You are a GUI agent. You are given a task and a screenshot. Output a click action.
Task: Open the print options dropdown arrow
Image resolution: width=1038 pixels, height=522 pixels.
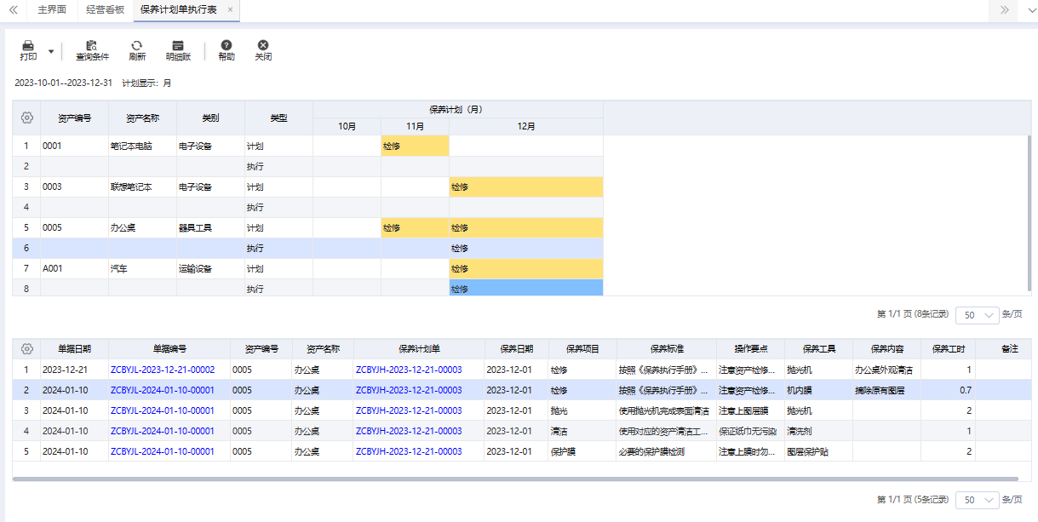pos(51,52)
